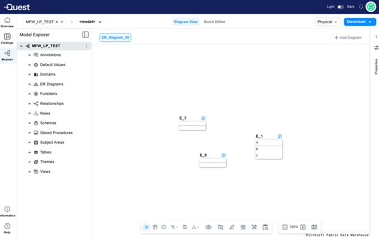Select the pointer tool in the diagram toolbar
This screenshot has height=237, width=379.
(146, 227)
